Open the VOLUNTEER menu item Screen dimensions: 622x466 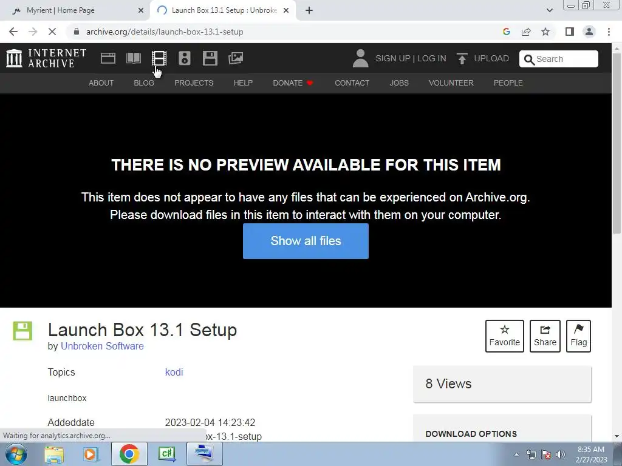pos(451,83)
